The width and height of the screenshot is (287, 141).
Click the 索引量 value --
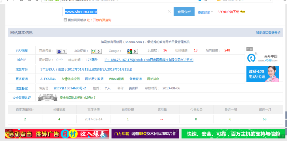click(162, 119)
